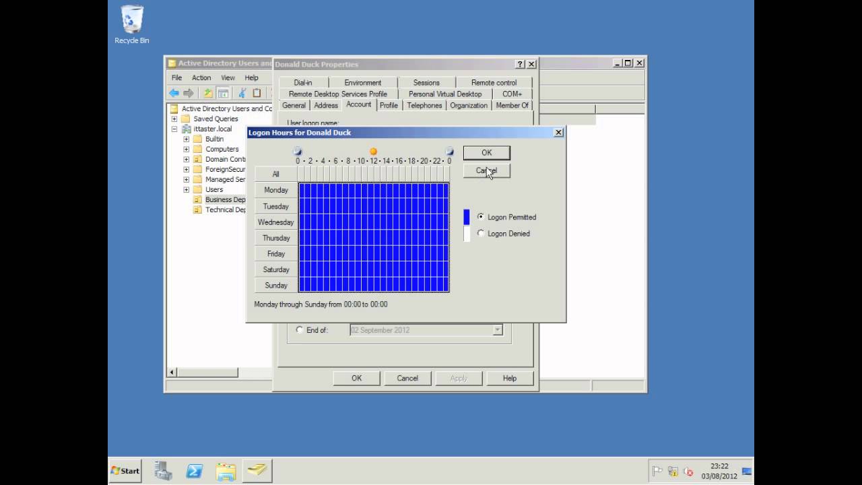The height and width of the screenshot is (485, 862).
Task: Click the All button in the hours grid
Action: pos(275,174)
